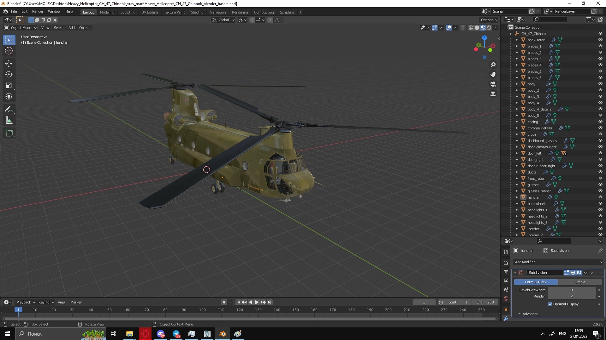Play the animation forward

pyautogui.click(x=257, y=302)
